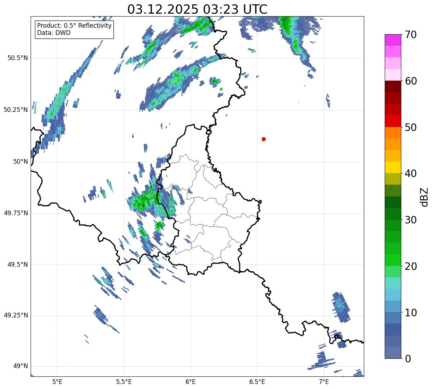Click the 49.75°N latitude label
This screenshot has height=389, width=433.
click(x=15, y=213)
